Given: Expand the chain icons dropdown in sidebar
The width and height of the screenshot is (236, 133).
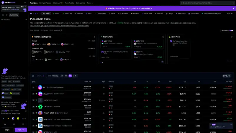Looking at the screenshot, I should [24, 119].
